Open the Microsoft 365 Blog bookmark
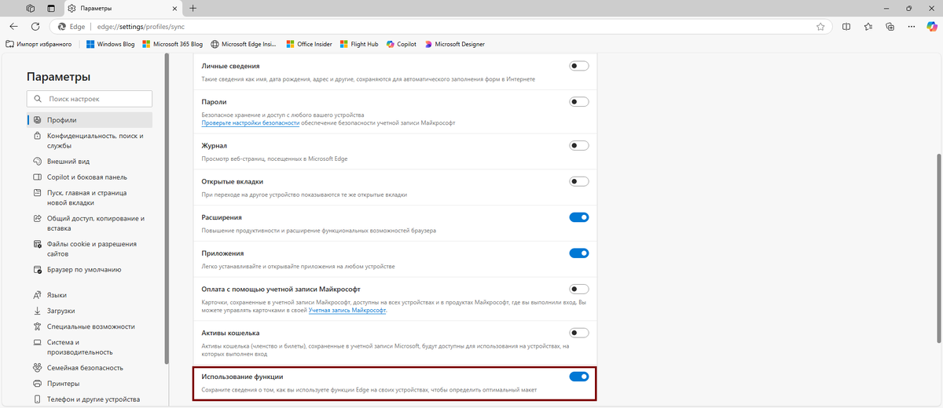The height and width of the screenshot is (408, 943). click(172, 44)
